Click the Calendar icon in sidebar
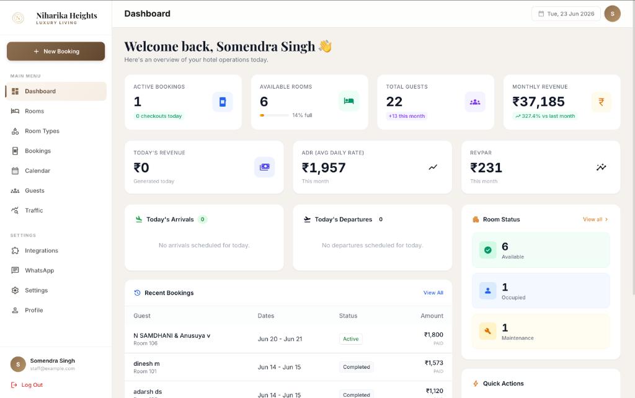635x398 pixels. pos(15,170)
